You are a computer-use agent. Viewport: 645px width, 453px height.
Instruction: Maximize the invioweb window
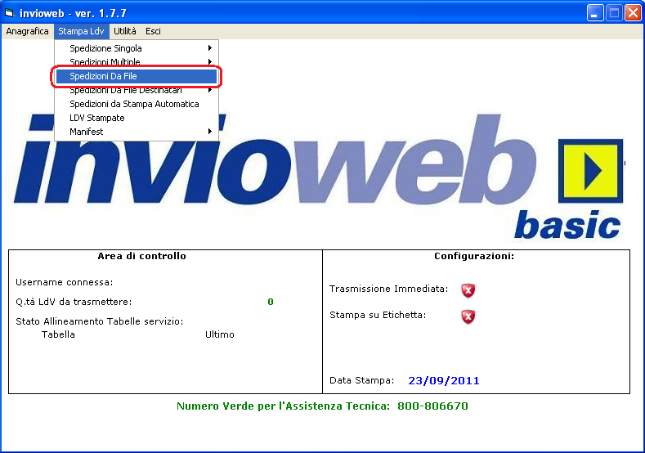tap(614, 13)
